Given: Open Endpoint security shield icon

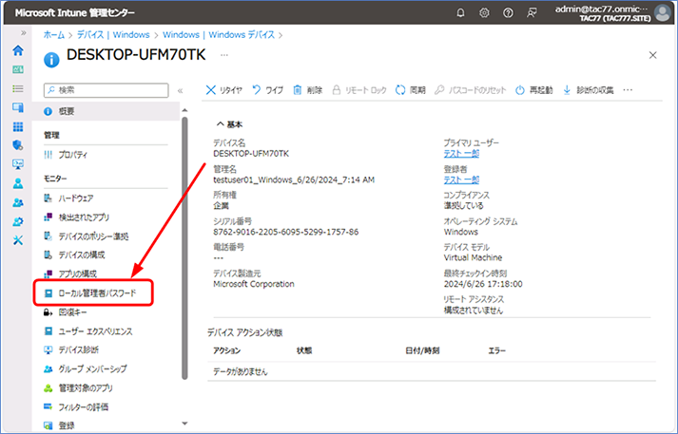Looking at the screenshot, I should pos(18,145).
